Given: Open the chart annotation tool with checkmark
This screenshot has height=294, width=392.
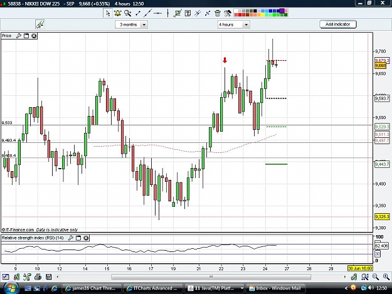Looking at the screenshot, I should coord(177,13).
